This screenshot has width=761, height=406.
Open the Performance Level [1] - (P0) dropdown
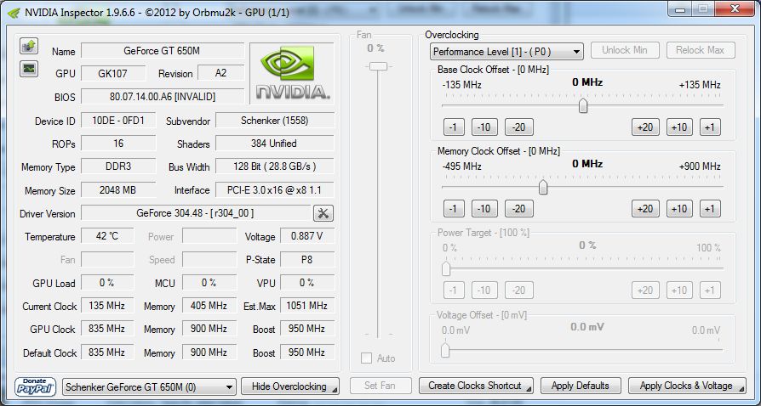click(x=506, y=52)
